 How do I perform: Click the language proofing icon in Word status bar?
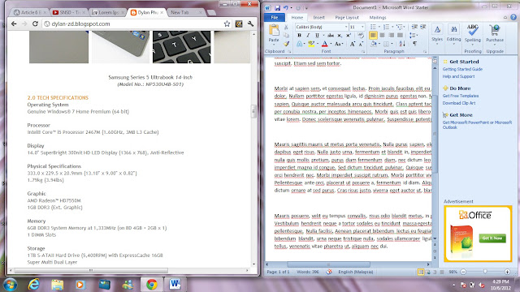[x=328, y=272]
